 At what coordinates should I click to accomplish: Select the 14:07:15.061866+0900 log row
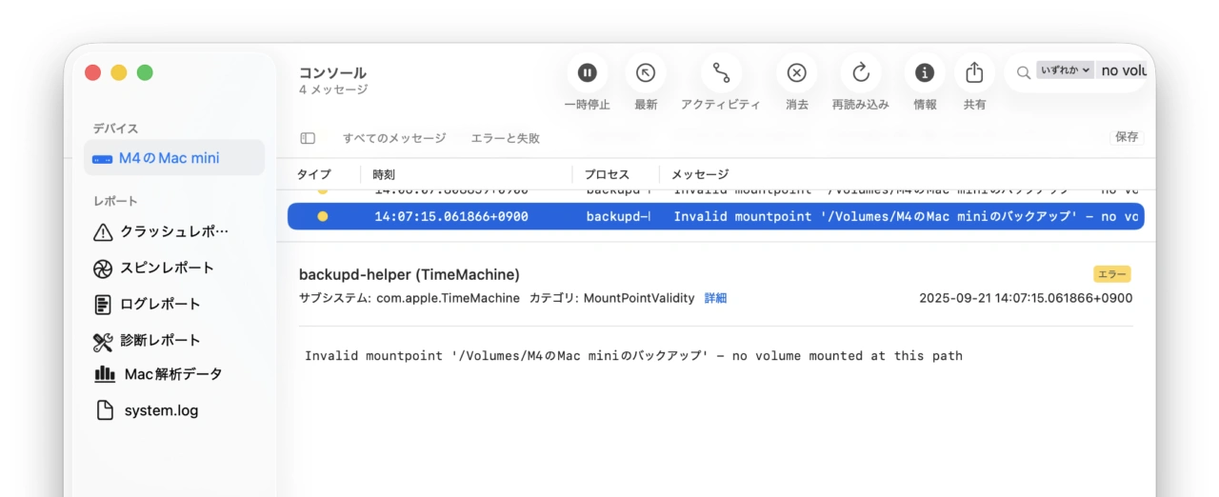tap(716, 216)
